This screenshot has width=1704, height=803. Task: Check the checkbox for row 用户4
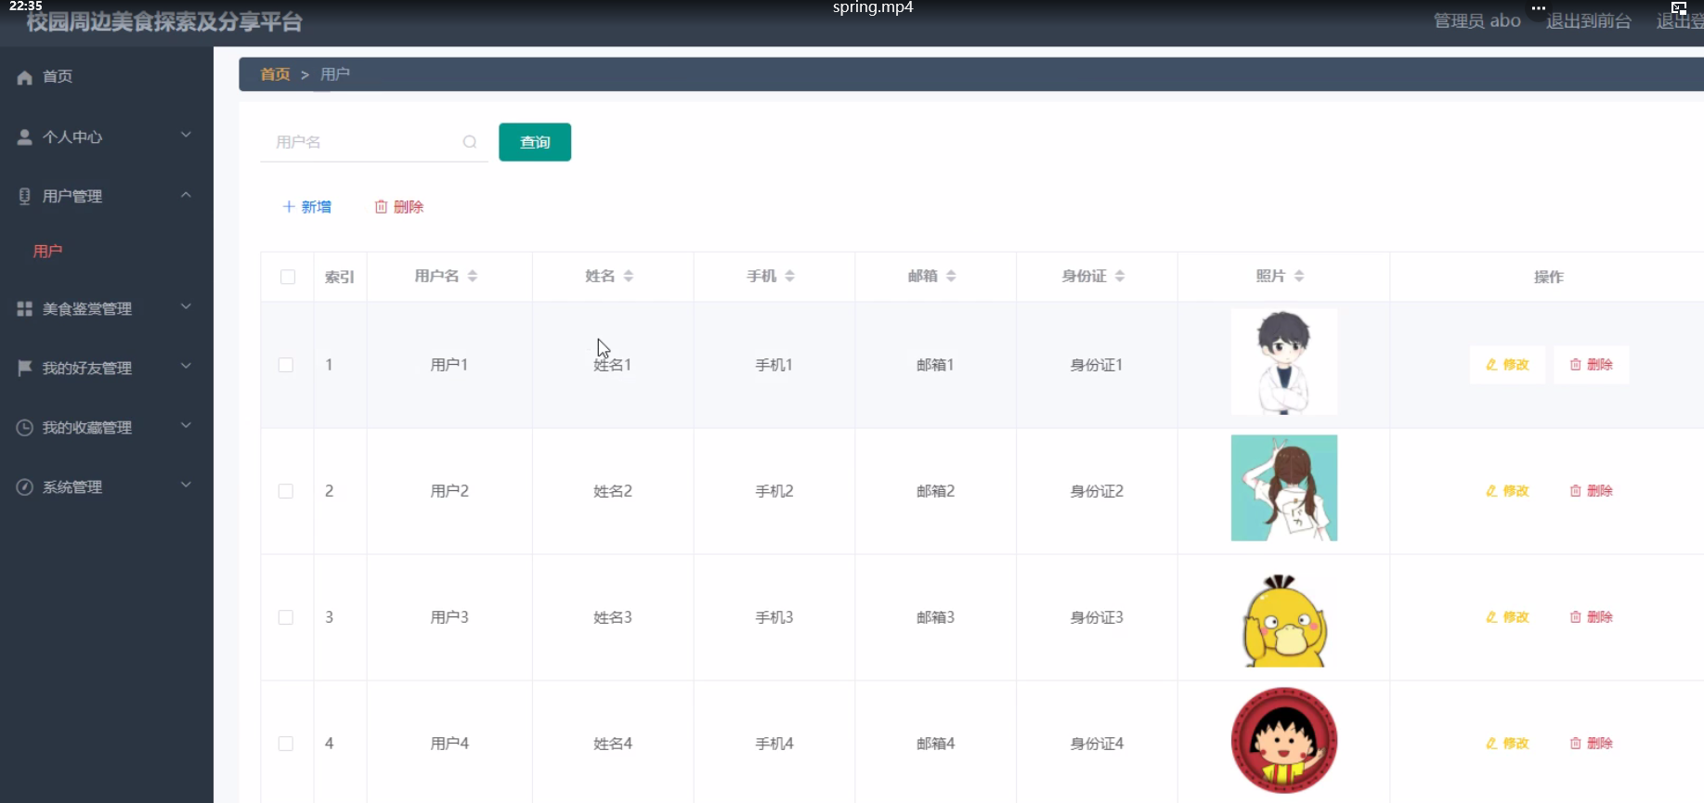click(x=286, y=744)
